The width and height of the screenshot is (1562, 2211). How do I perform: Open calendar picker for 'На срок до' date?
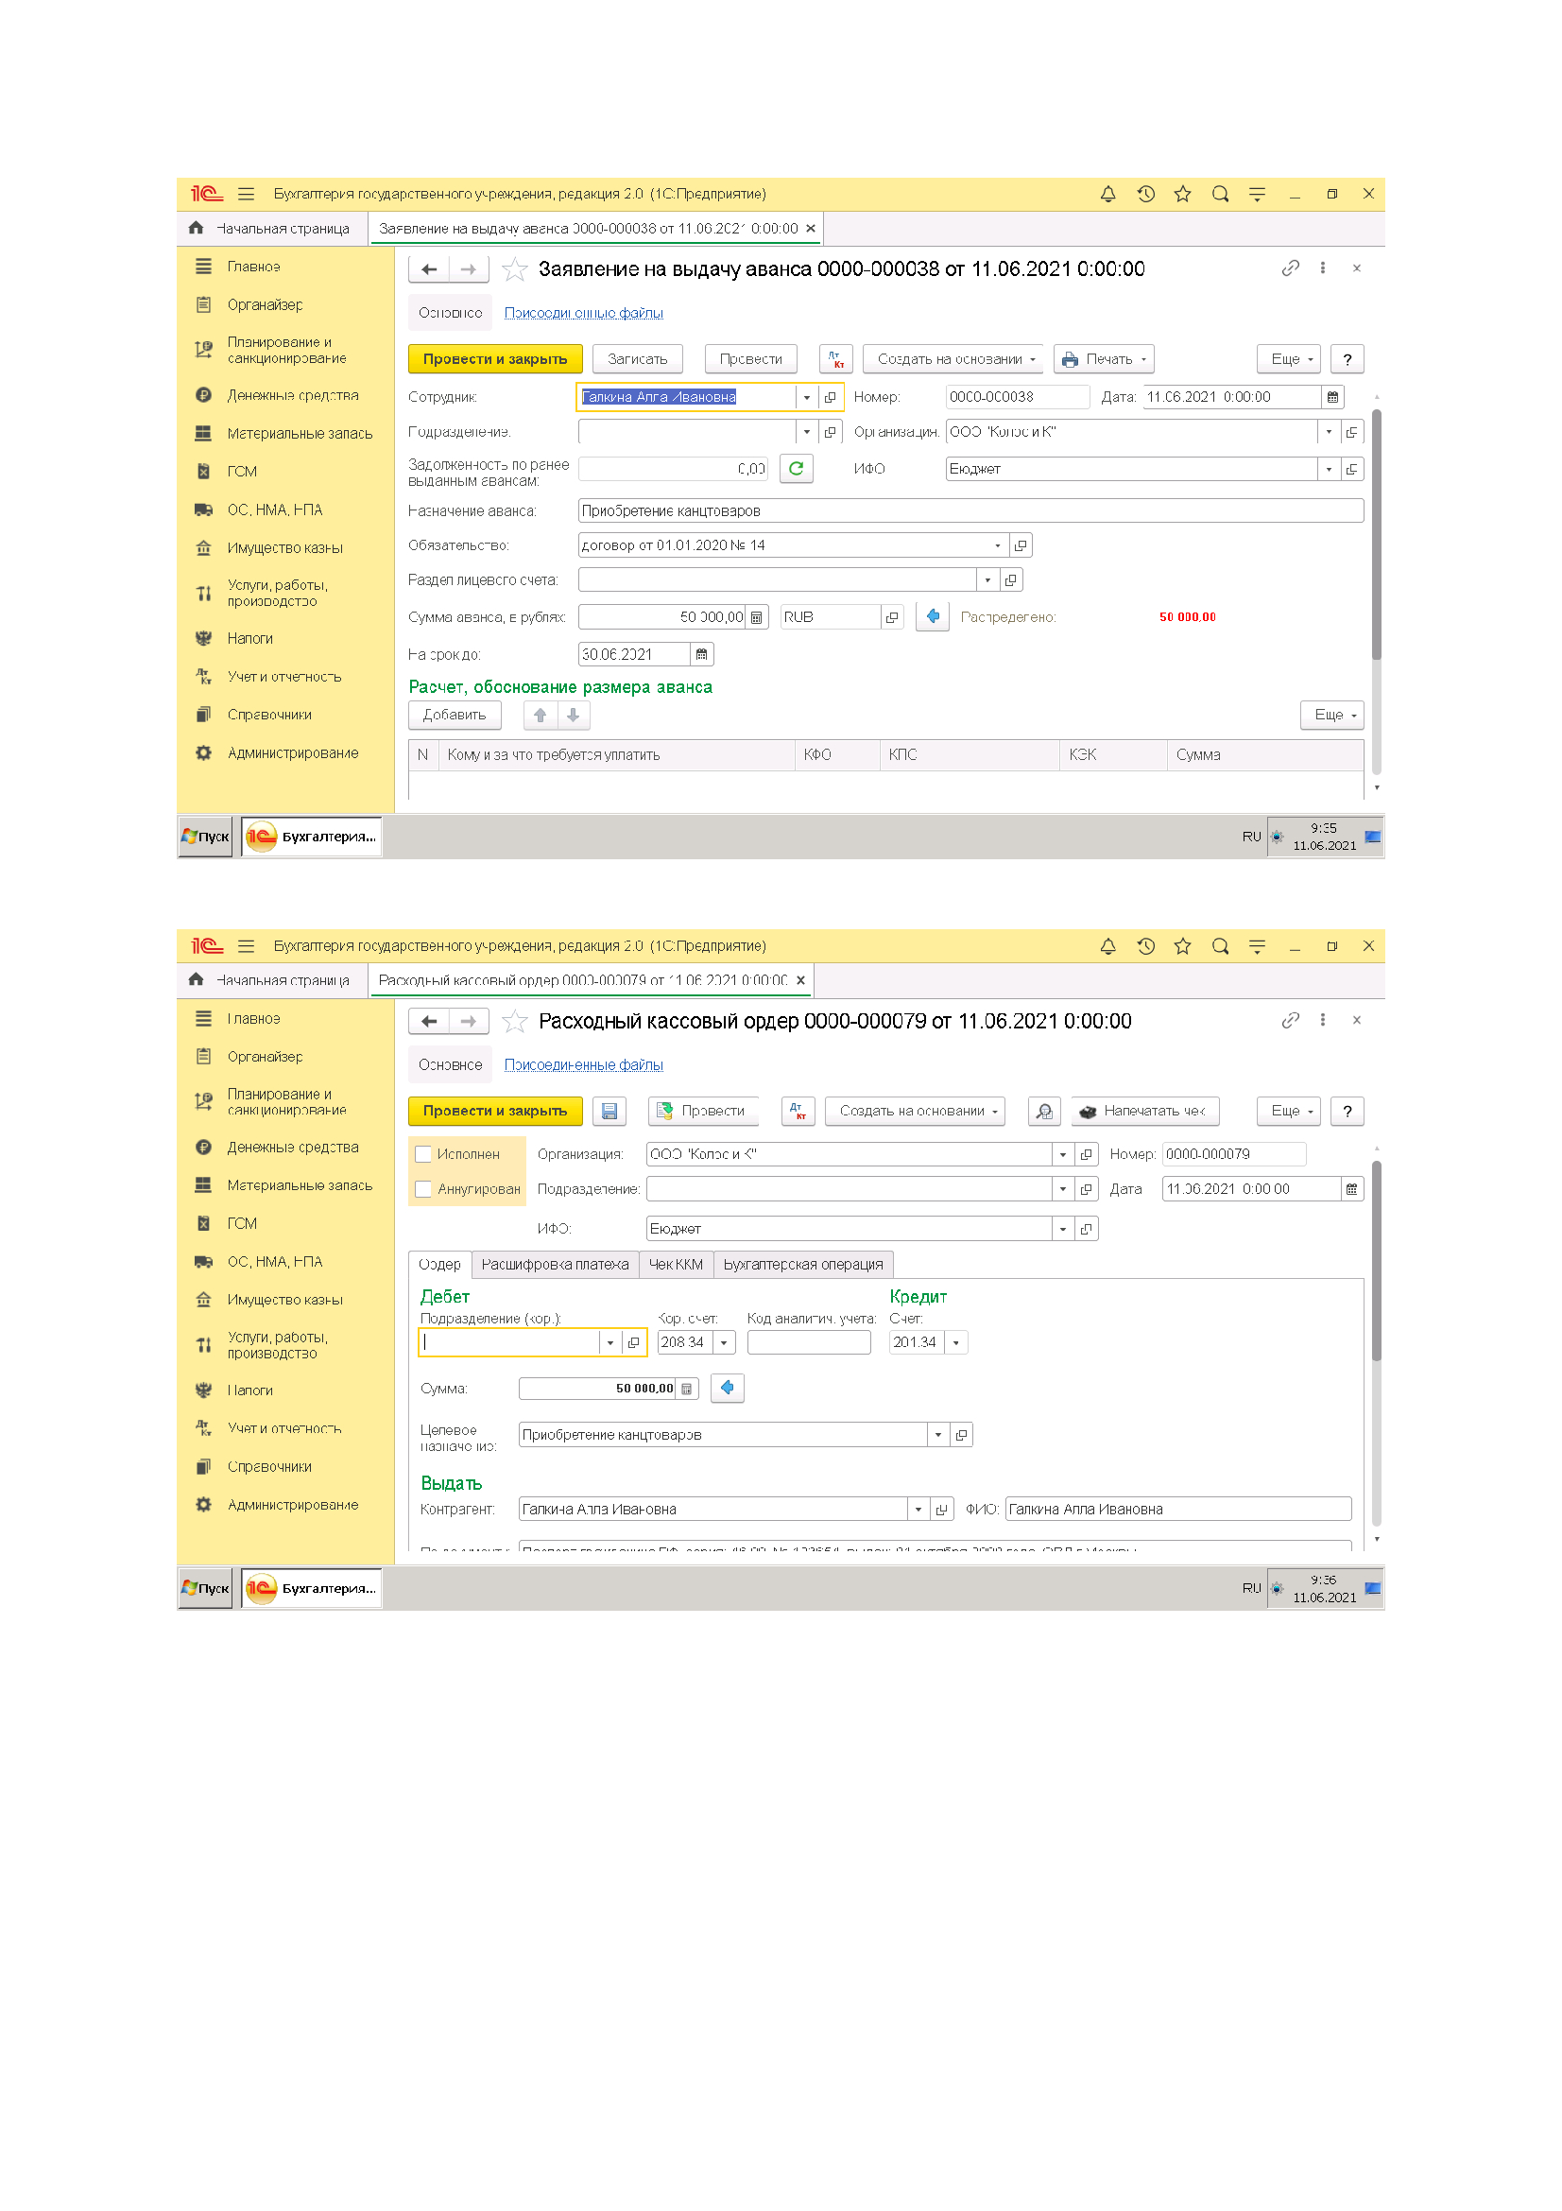701,655
